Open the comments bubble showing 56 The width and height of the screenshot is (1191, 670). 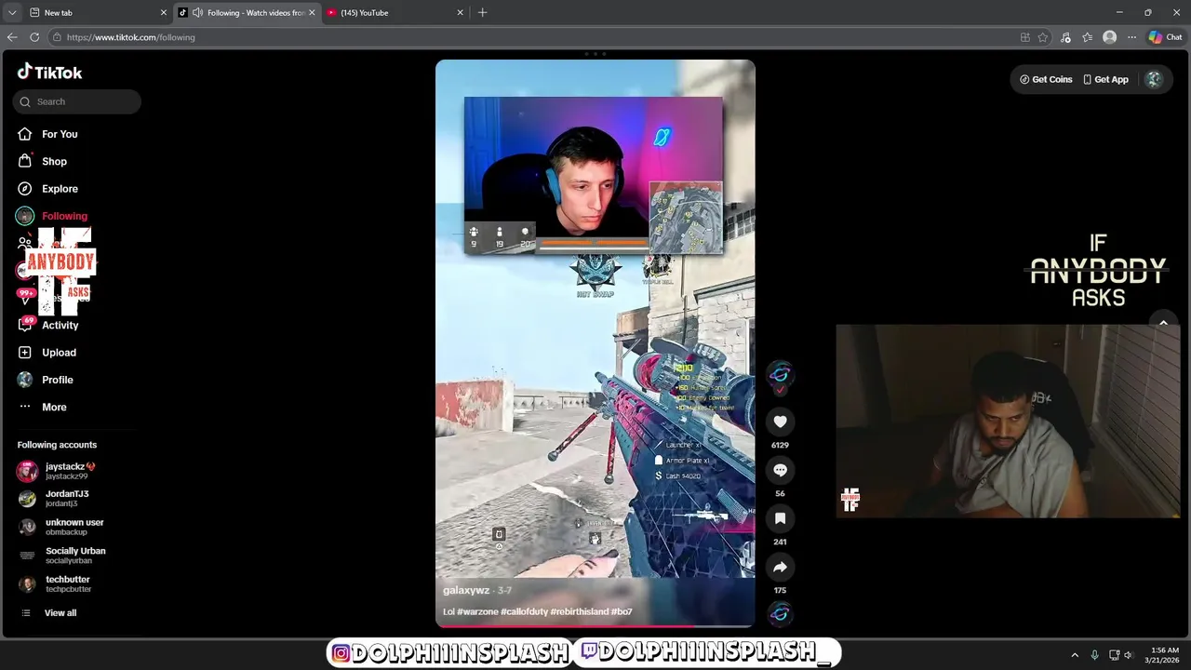click(x=780, y=470)
